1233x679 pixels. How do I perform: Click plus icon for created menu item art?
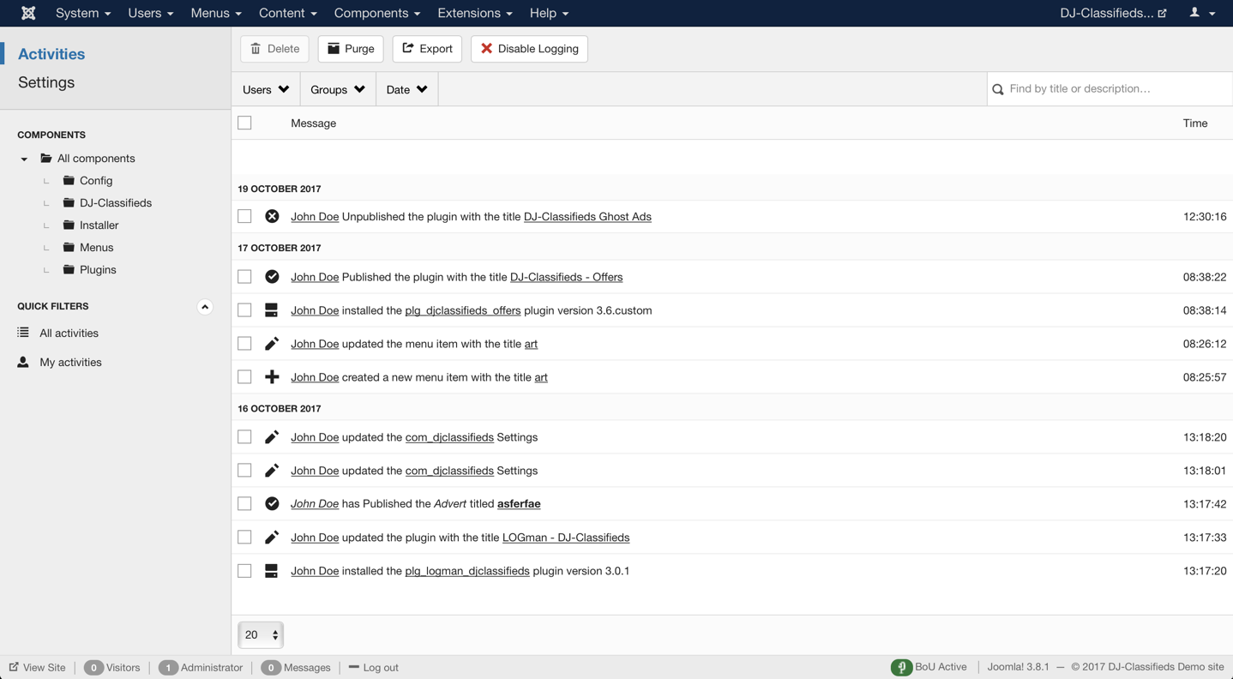(272, 377)
